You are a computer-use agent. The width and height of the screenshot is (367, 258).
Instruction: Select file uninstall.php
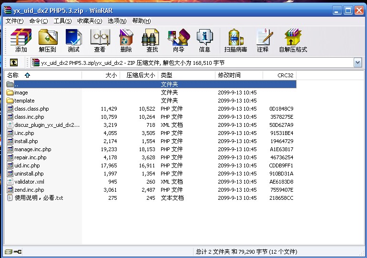[x=29, y=174]
